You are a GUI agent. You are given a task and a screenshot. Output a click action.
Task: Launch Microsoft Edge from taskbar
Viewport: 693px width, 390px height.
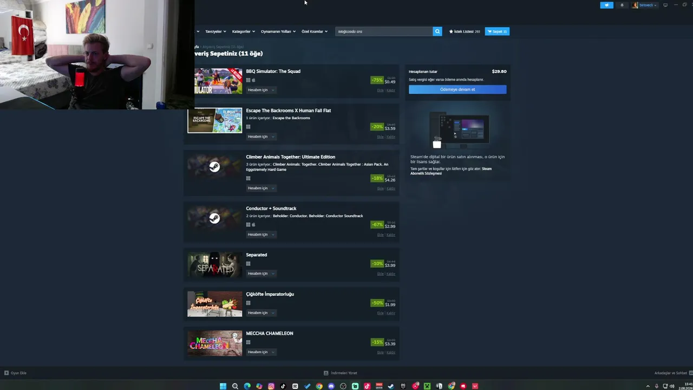(x=247, y=386)
